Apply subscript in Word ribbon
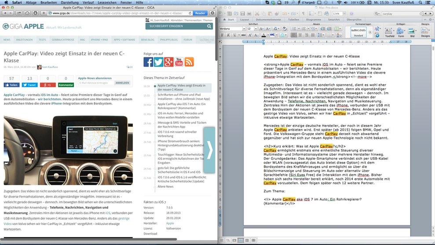The height and width of the screenshot is (245, 435). tap(256, 35)
